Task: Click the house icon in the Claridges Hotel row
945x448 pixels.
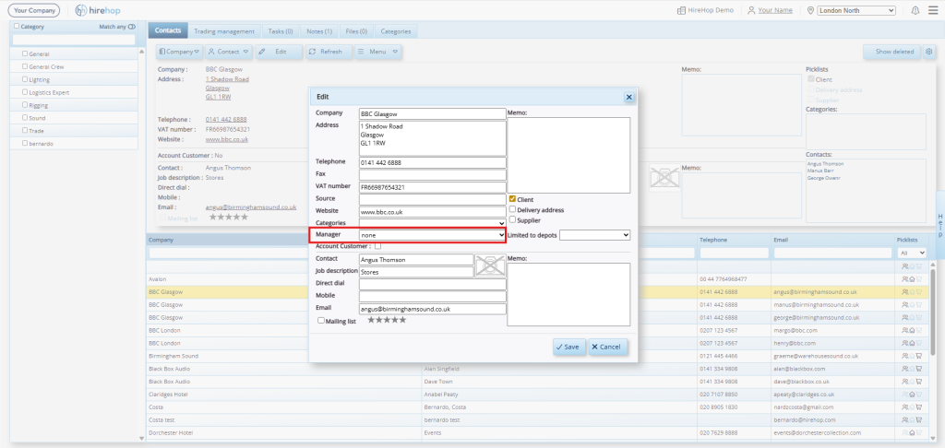Action: [912, 395]
